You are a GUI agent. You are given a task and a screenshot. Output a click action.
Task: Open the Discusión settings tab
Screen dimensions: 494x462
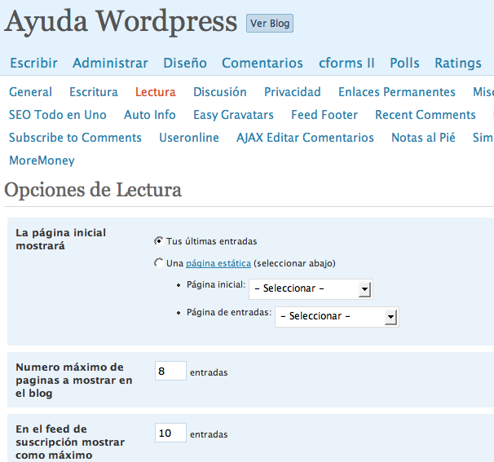(x=220, y=92)
